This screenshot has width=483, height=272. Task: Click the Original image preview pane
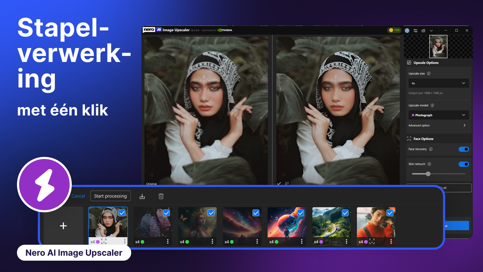click(206, 110)
